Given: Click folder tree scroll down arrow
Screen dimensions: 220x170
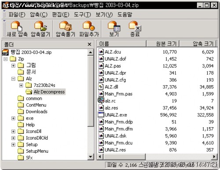Looking at the screenshot, I should pyautogui.click(x=91, y=157).
